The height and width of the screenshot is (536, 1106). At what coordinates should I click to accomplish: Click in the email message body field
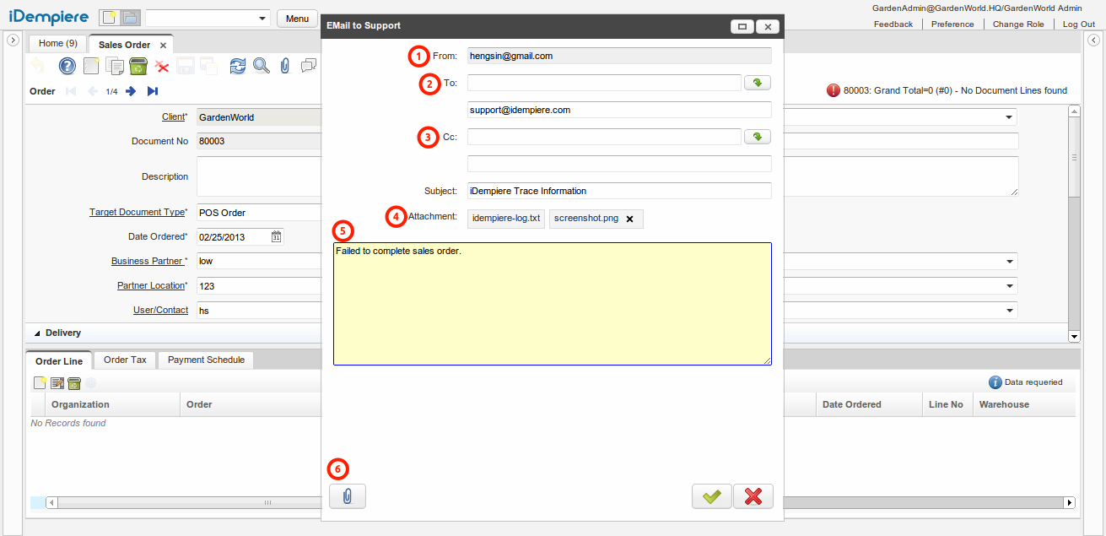point(552,304)
